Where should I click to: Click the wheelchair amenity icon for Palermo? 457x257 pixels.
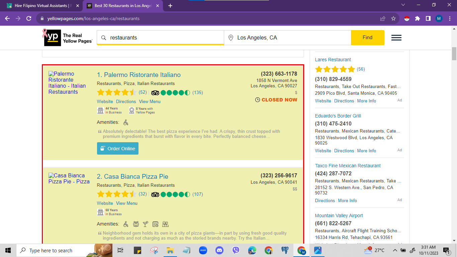click(126, 122)
